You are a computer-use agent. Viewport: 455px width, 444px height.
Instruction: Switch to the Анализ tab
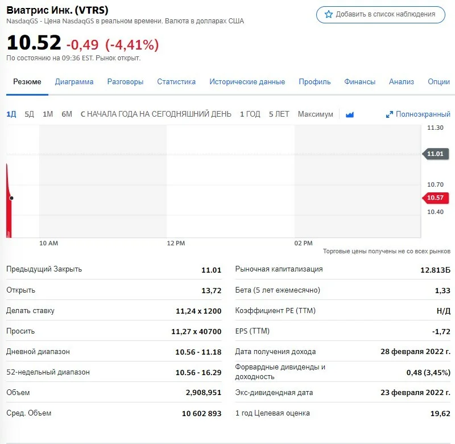point(402,81)
